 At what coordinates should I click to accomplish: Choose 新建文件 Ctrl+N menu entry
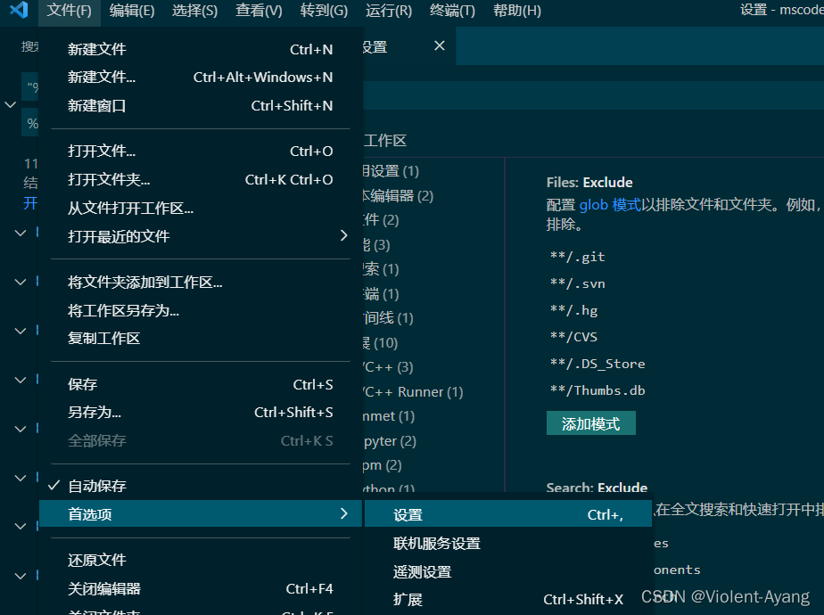[x=201, y=49]
